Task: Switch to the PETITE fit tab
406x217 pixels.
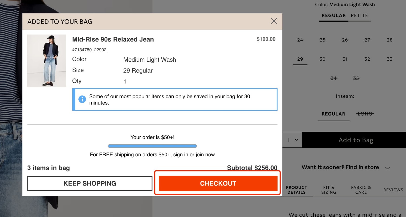Action: tap(359, 15)
